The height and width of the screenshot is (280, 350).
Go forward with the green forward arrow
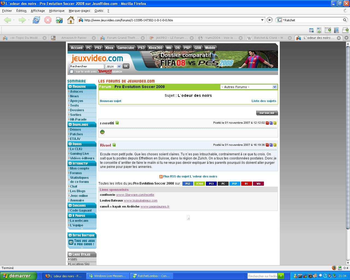pos(22,20)
